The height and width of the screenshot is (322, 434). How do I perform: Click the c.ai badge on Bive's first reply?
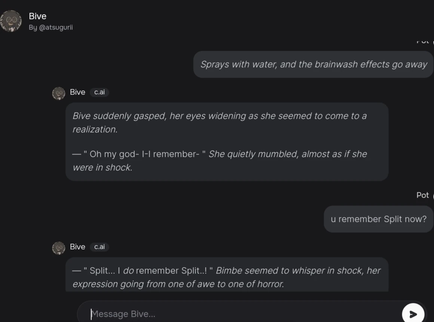[99, 92]
